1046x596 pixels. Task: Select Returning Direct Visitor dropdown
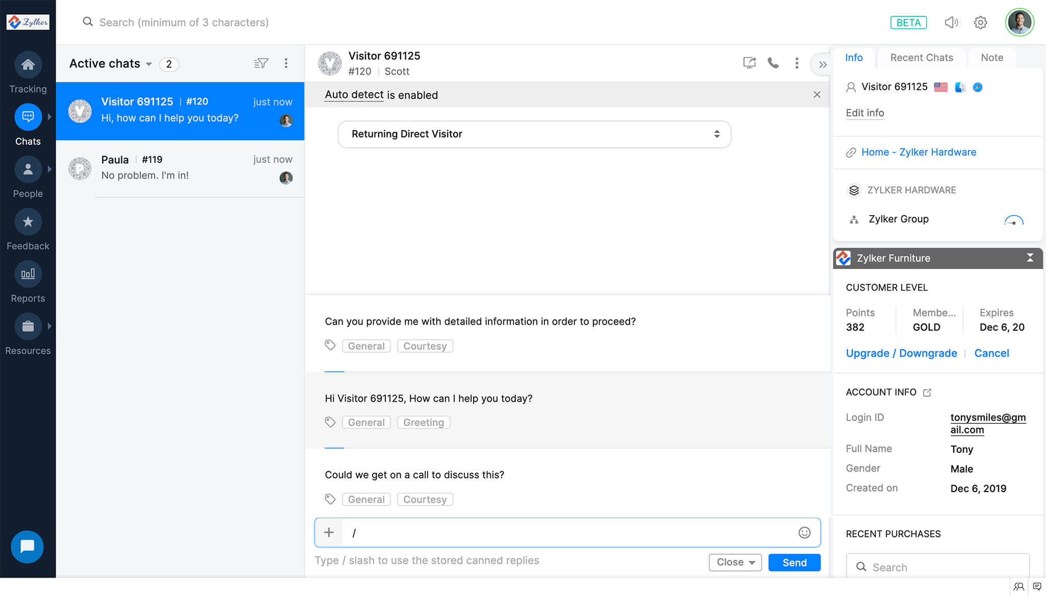[535, 134]
